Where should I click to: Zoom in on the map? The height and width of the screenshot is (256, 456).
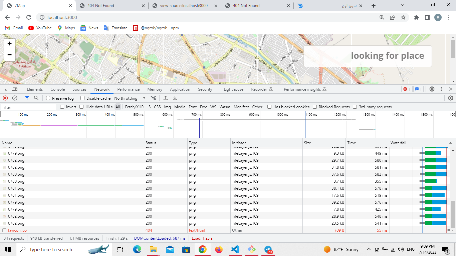click(x=10, y=44)
